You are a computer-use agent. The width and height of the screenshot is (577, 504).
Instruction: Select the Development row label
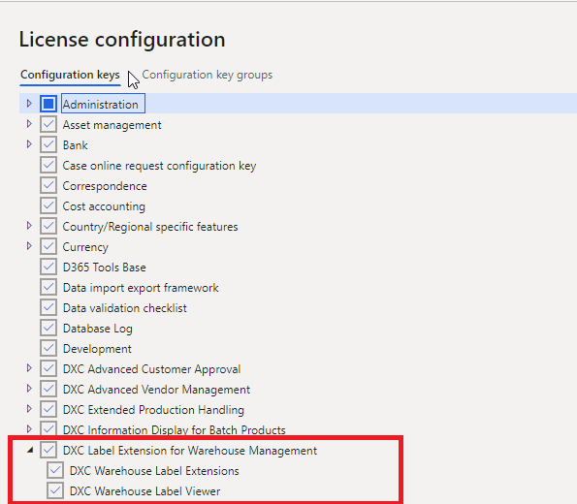click(97, 349)
